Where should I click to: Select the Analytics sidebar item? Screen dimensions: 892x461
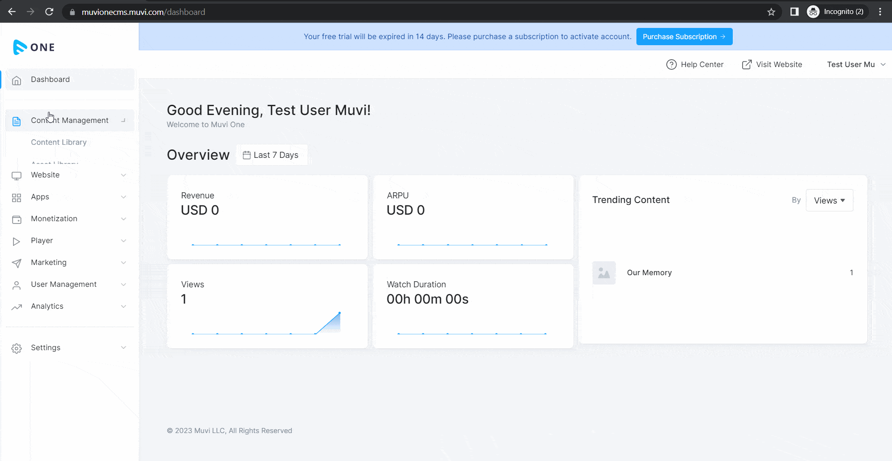tap(70, 306)
